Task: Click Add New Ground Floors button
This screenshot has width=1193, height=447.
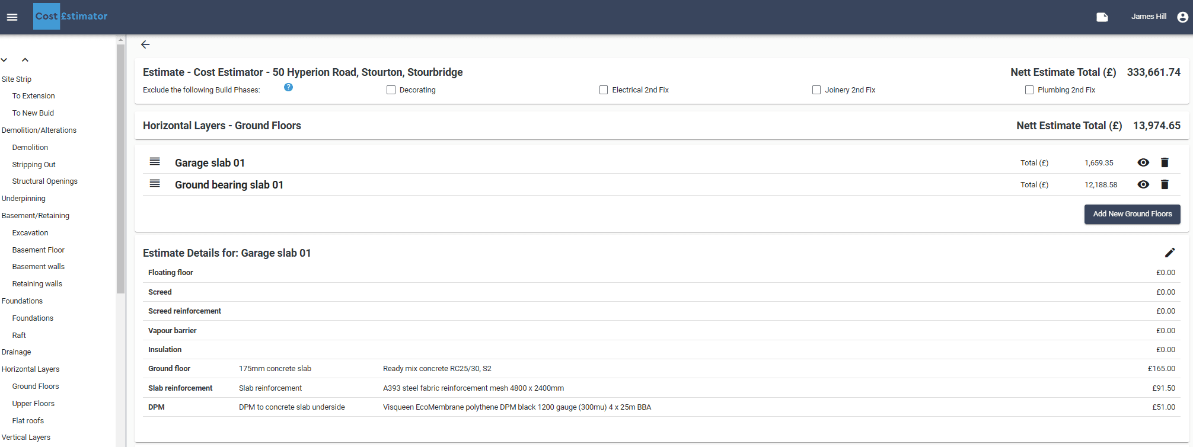Action: point(1132,214)
